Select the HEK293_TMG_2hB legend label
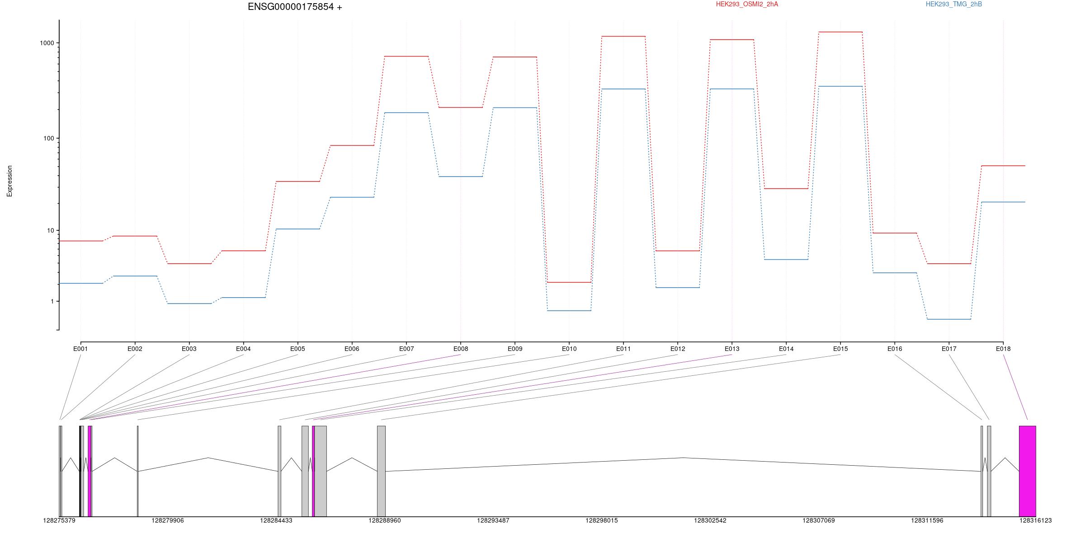This screenshot has height=542, width=1085. point(953,4)
